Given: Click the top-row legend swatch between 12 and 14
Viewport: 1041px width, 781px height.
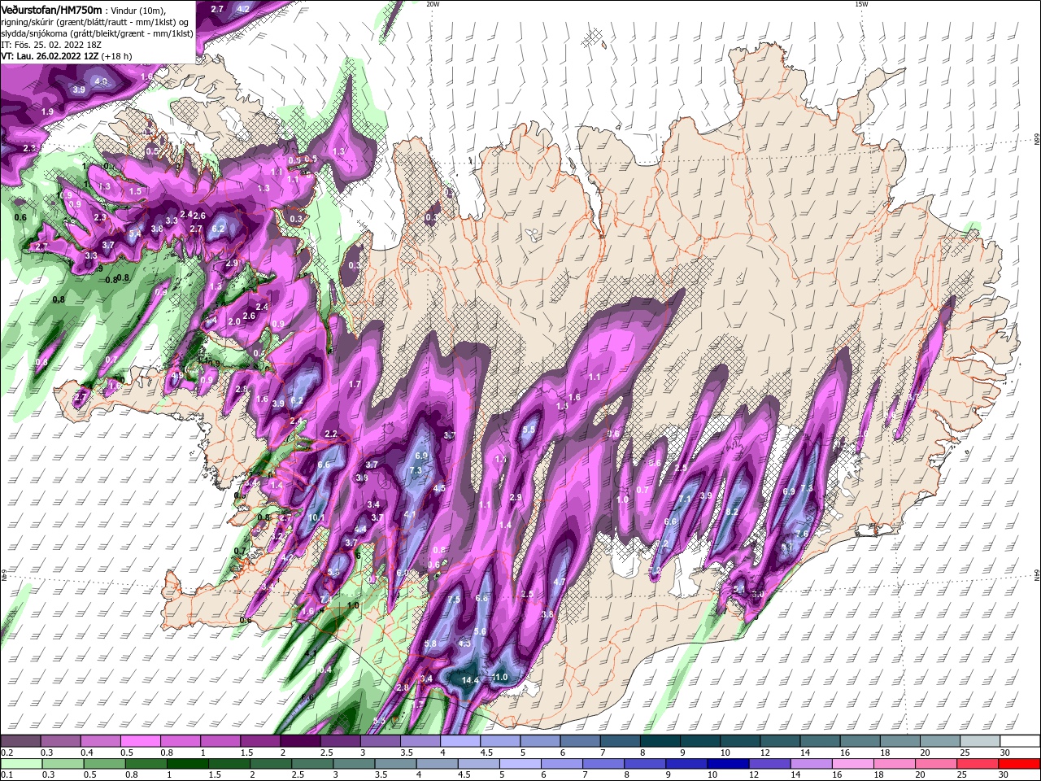Looking at the screenshot, I should pyautogui.click(x=781, y=742).
